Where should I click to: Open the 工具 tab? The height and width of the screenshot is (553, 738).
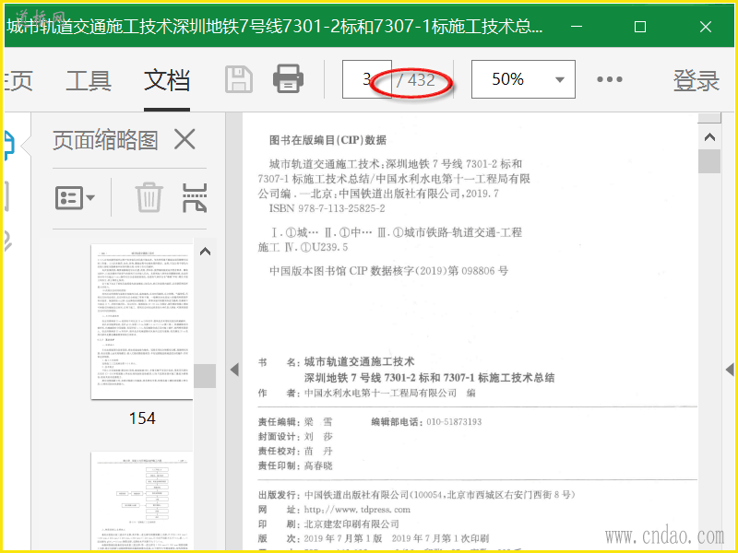pyautogui.click(x=89, y=80)
